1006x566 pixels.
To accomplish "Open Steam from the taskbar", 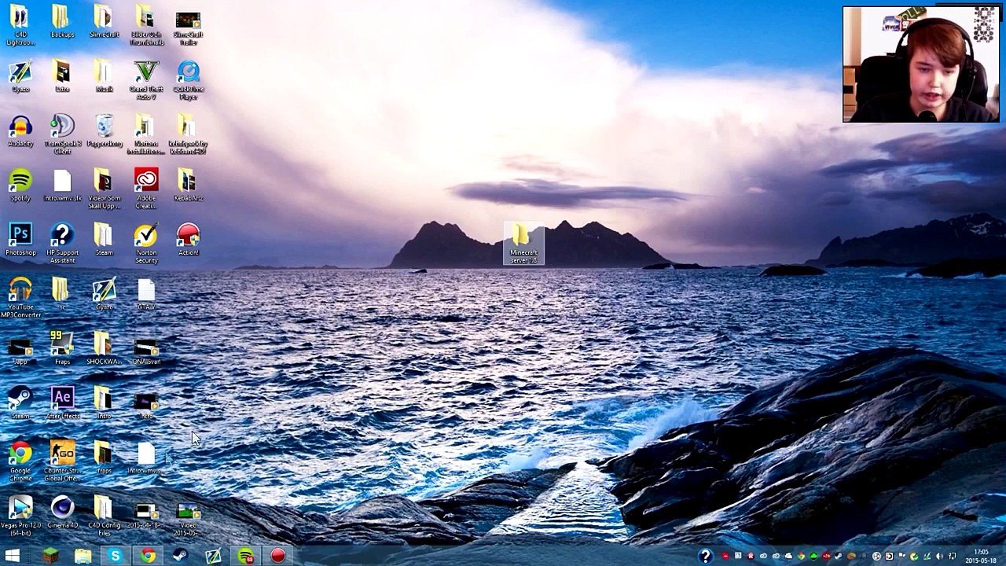I will coord(180,556).
